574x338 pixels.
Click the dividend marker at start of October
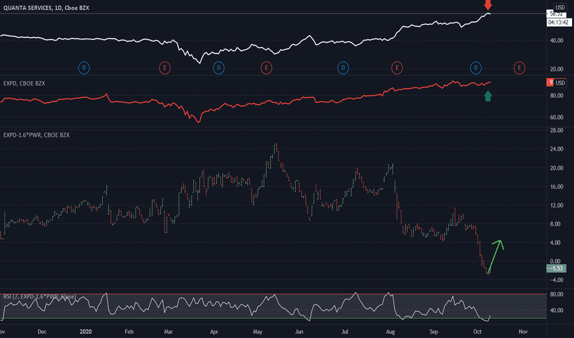click(475, 68)
